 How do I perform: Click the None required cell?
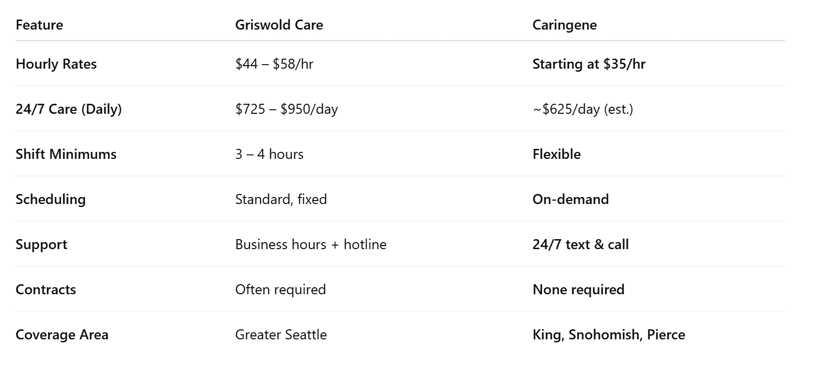[x=579, y=290]
